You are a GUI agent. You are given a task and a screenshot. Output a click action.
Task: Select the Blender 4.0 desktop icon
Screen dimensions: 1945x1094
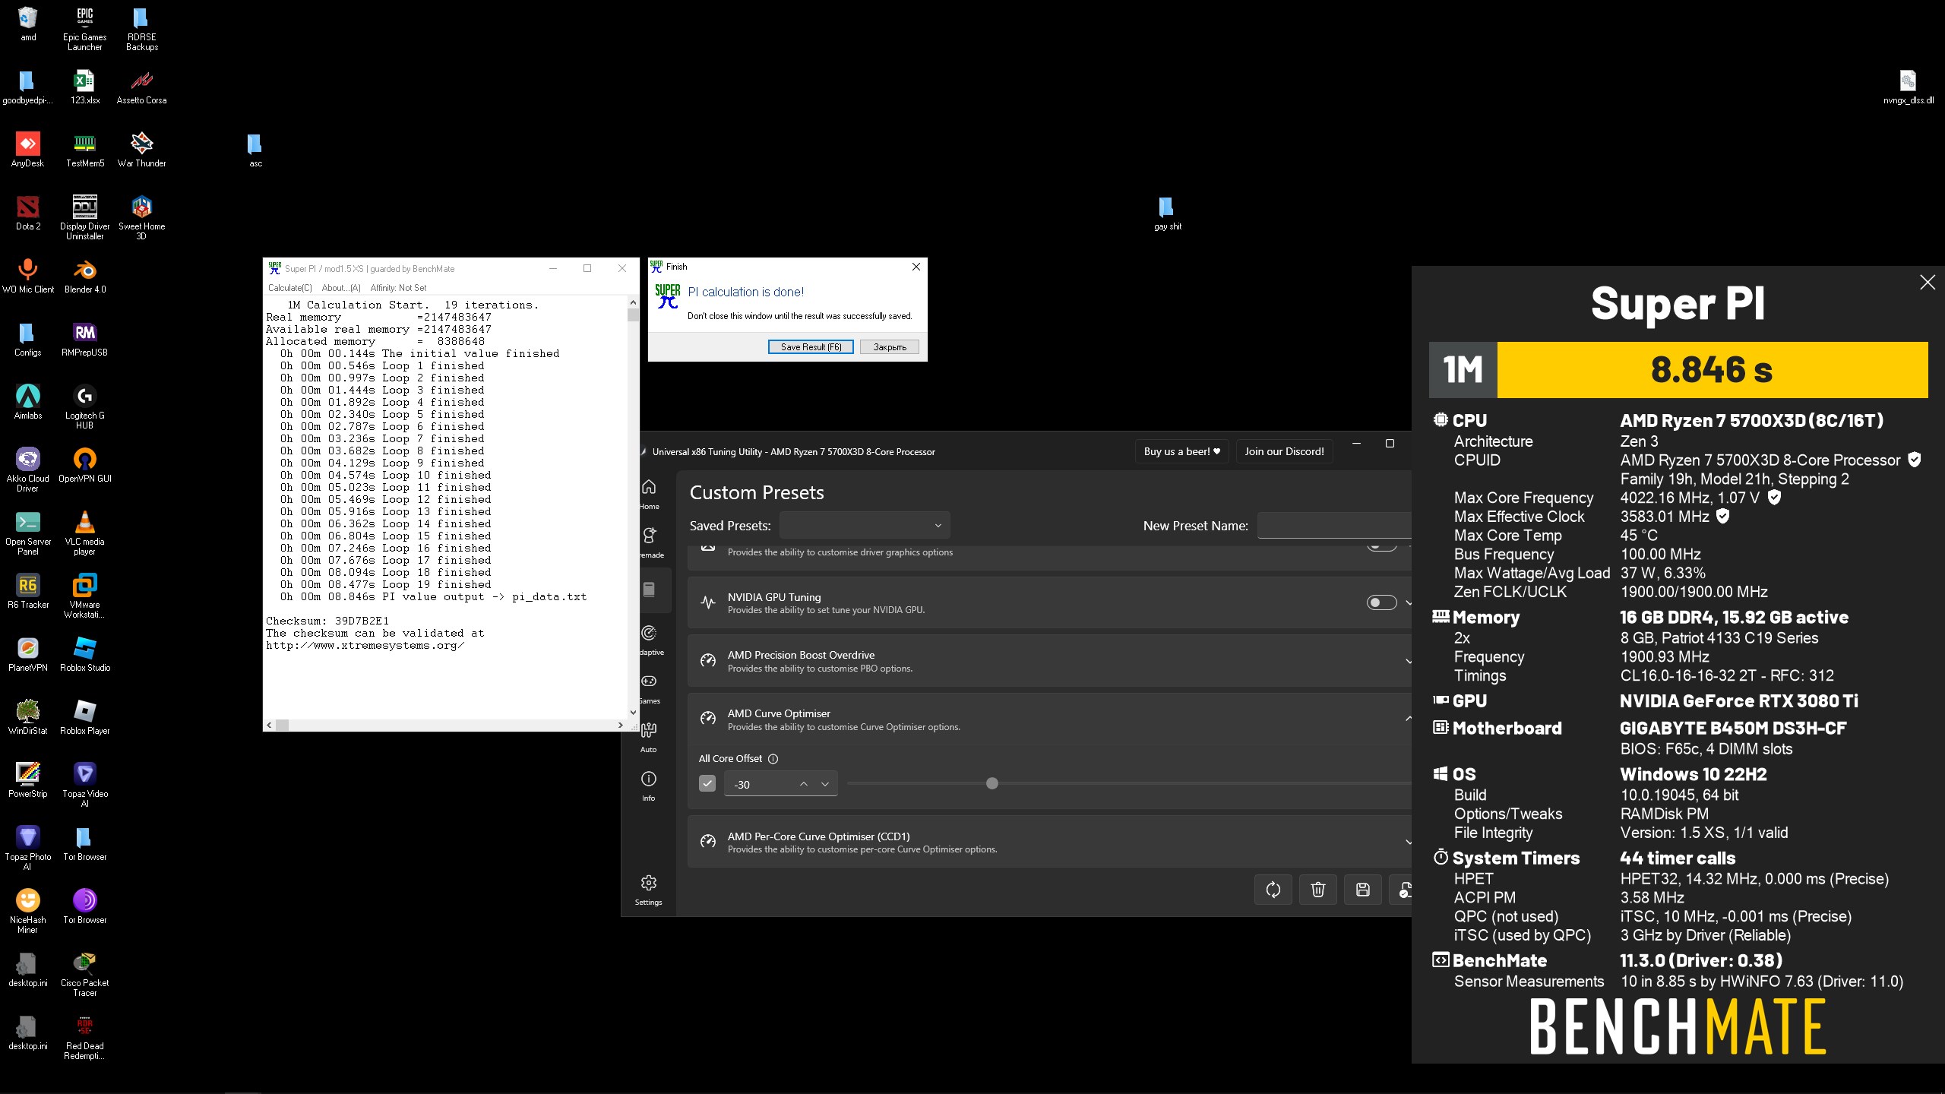[x=85, y=276]
